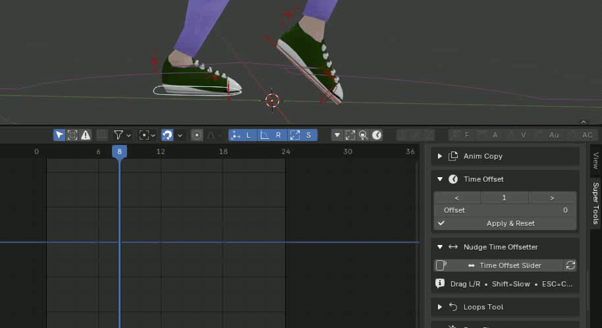Click the info icon beside Drag L/R
Image resolution: width=602 pixels, height=328 pixels.
coord(440,283)
